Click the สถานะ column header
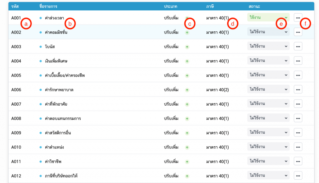319x183 pixels. tap(255, 6)
